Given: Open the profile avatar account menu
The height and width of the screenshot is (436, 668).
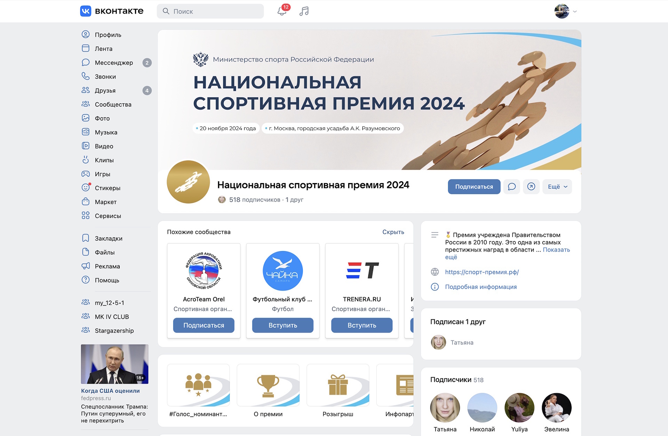Looking at the screenshot, I should pos(565,11).
